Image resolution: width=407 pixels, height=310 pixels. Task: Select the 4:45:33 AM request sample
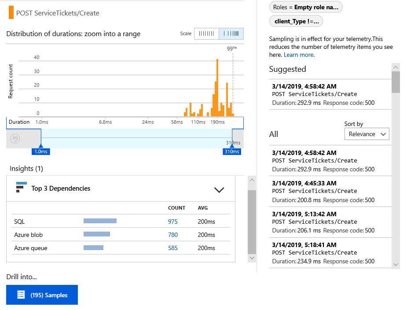tap(330, 191)
